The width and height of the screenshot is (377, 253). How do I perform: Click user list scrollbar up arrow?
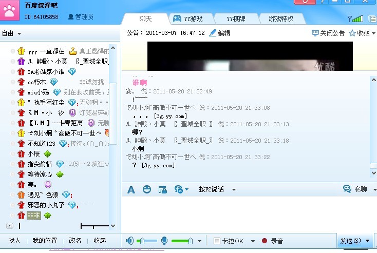point(113,48)
